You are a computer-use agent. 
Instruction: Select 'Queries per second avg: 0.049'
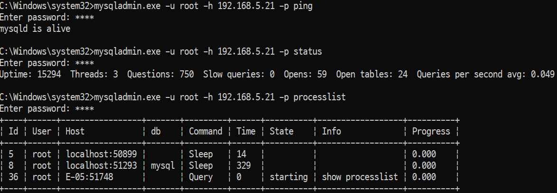pos(486,74)
